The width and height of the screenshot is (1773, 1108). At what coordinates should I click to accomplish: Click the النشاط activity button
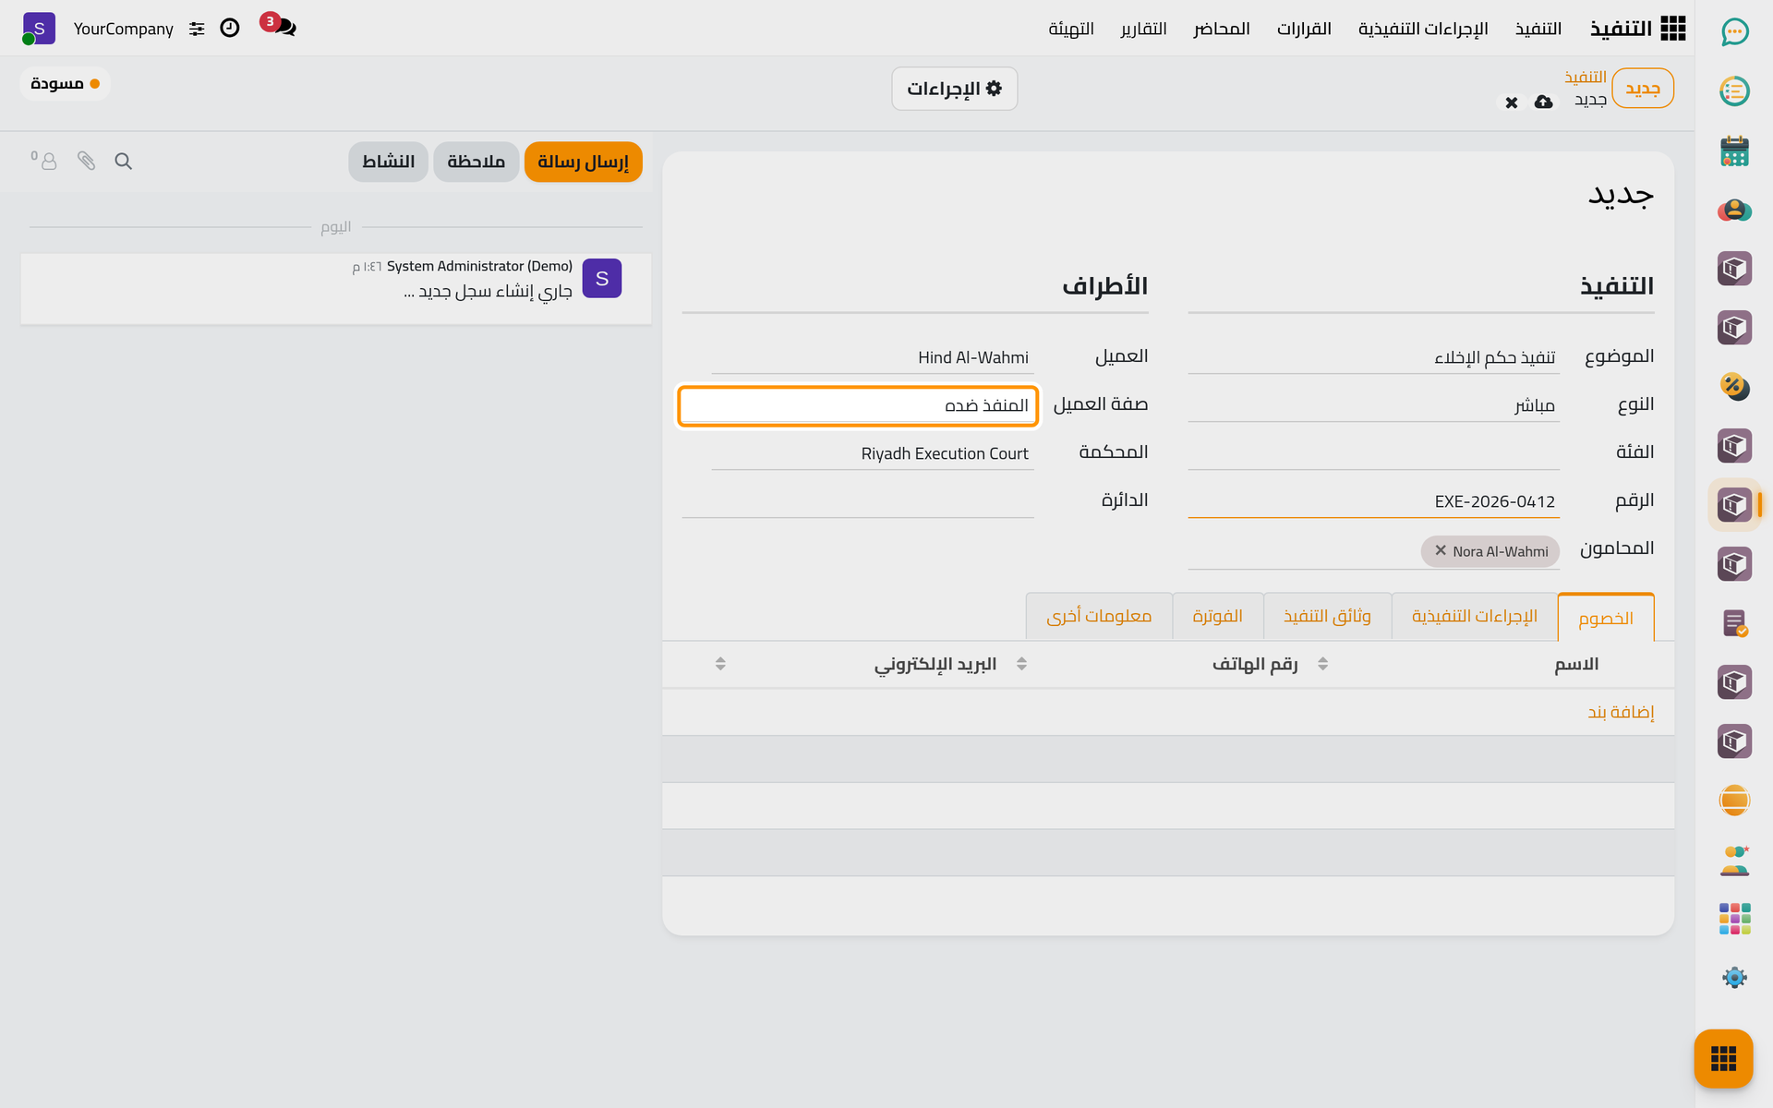point(388,162)
